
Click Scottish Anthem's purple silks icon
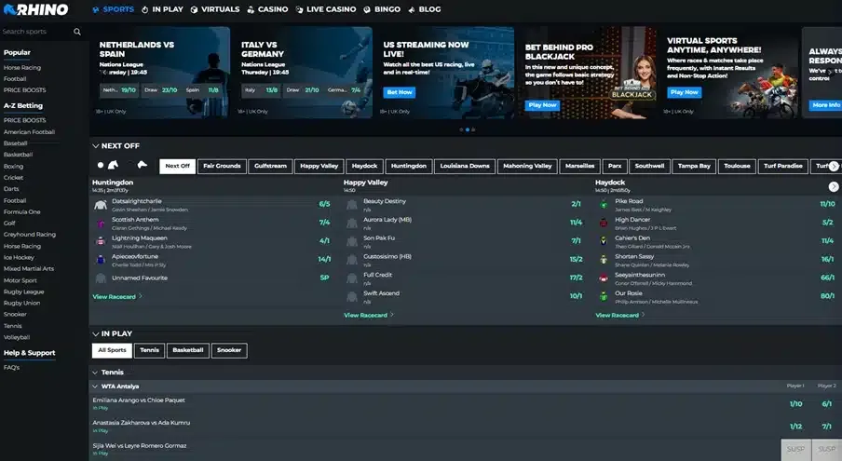[x=101, y=224]
